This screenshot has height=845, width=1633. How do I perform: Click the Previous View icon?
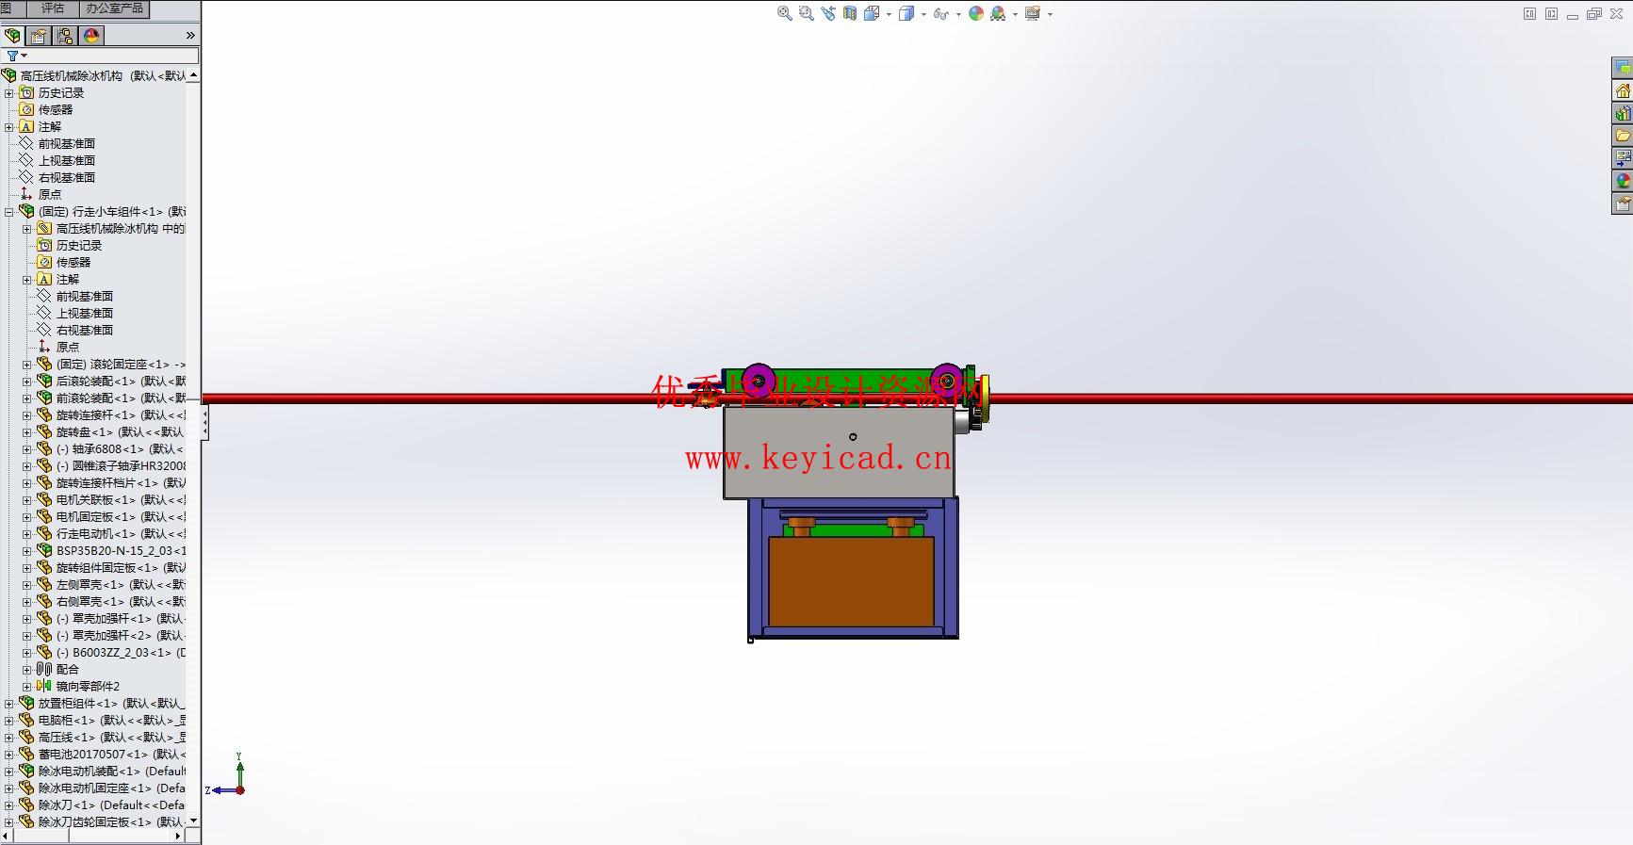[x=828, y=13]
